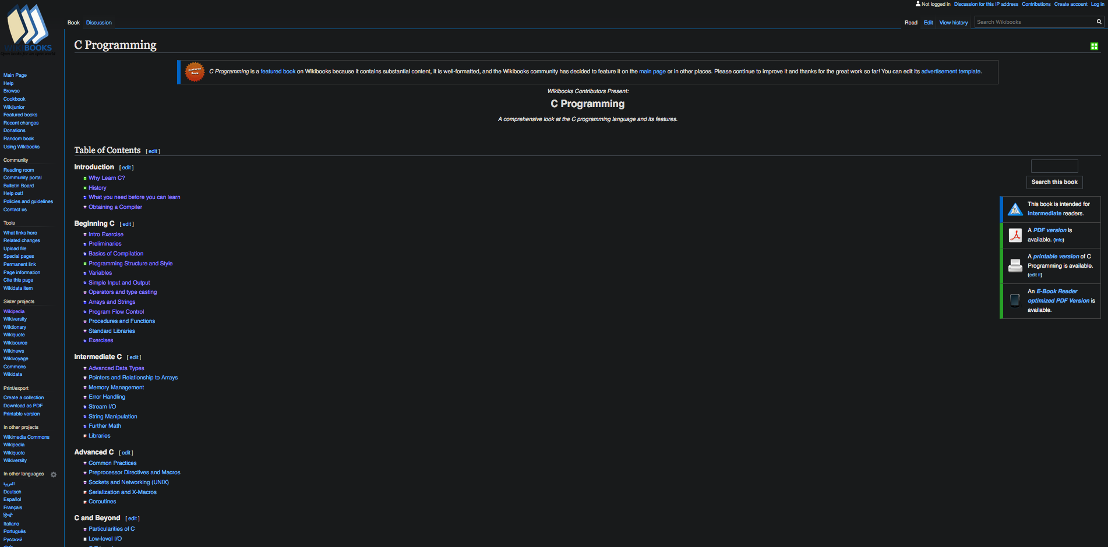Click the search magnifier icon

coord(1099,22)
